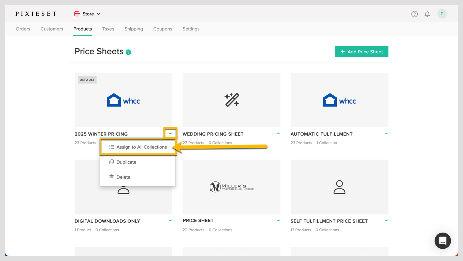
Task: Choose Assign to All Collections
Action: tap(138, 147)
